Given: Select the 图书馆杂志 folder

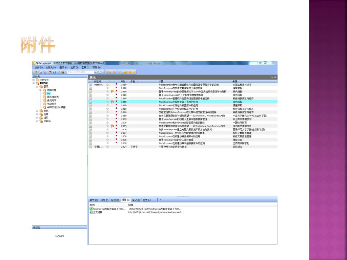Looking at the screenshot, I should point(53,97).
